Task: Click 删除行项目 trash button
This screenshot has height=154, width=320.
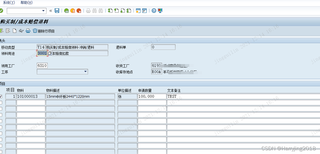Action: pos(44,31)
